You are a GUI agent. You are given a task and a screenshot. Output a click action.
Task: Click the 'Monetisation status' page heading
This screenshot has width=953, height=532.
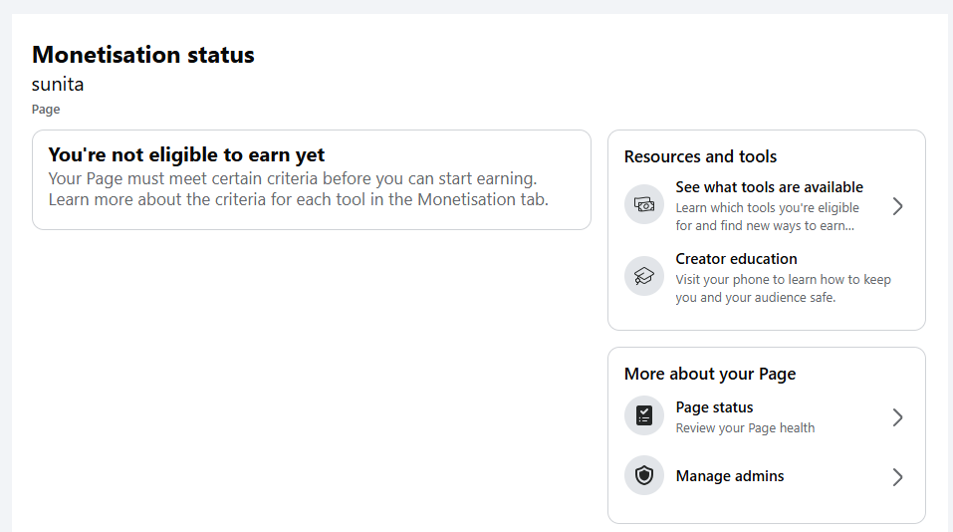tap(142, 55)
